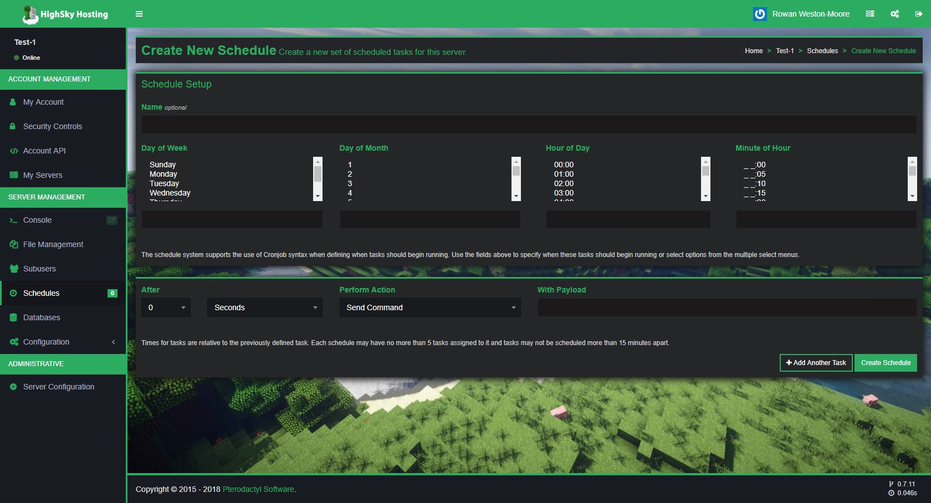Open My Account in sidebar
The height and width of the screenshot is (503, 931).
(x=43, y=102)
